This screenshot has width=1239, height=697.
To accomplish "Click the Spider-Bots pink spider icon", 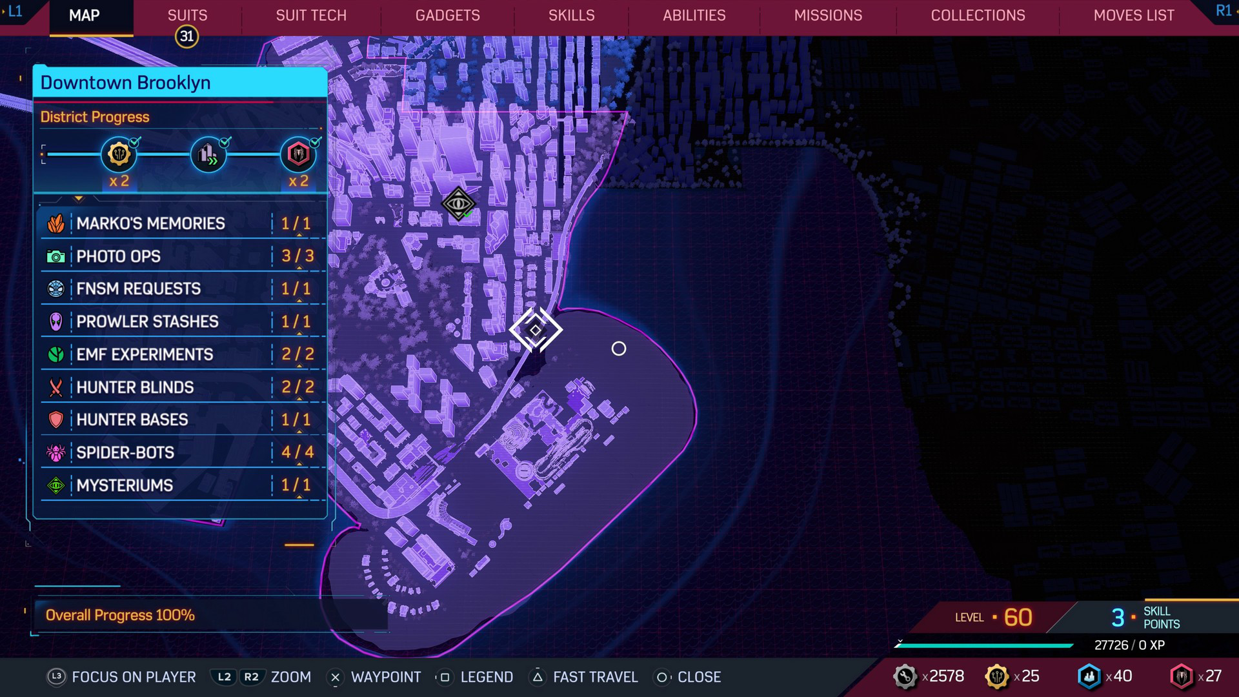I will tap(56, 453).
